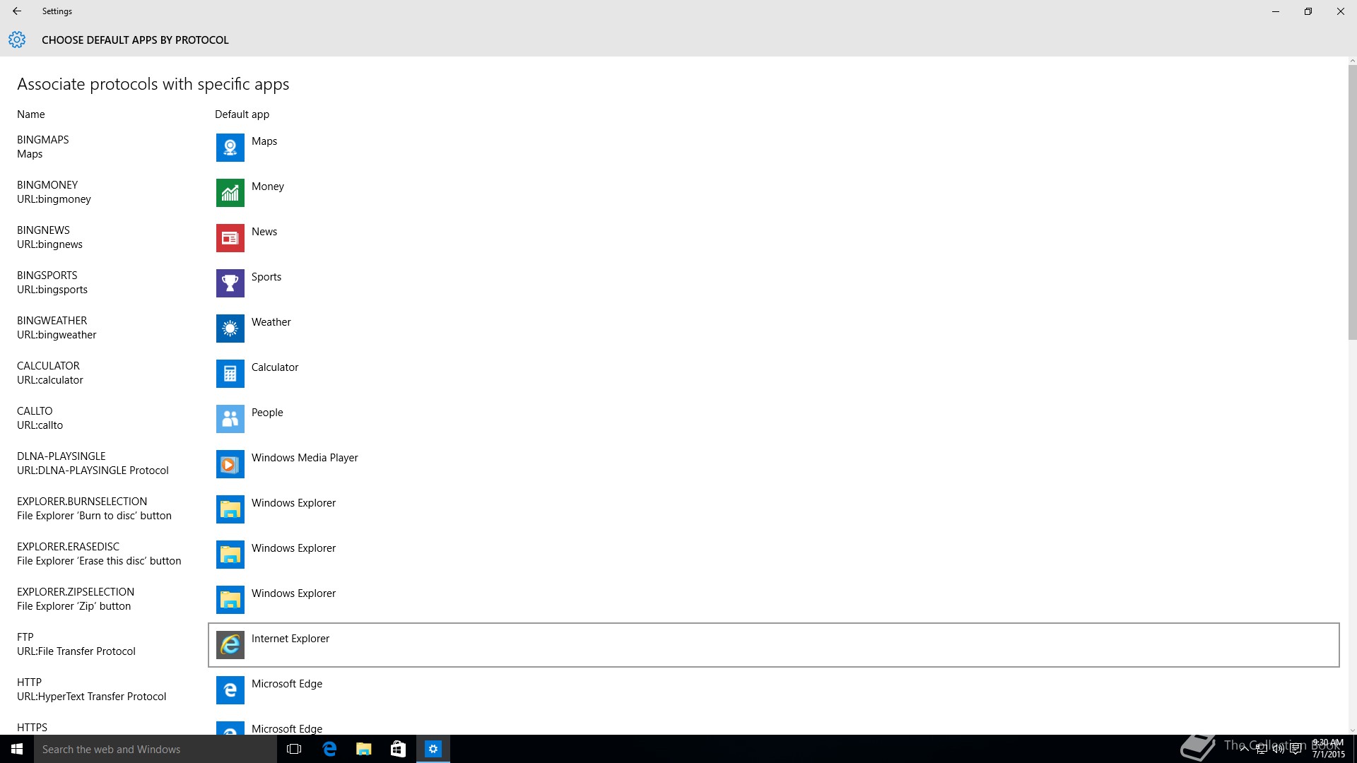The image size is (1357, 763).
Task: Show hidden tray icons chevron
Action: 1244,749
